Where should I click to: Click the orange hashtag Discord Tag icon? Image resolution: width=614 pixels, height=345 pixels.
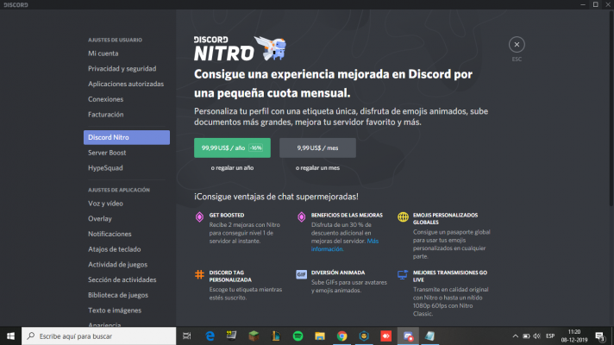tap(199, 274)
